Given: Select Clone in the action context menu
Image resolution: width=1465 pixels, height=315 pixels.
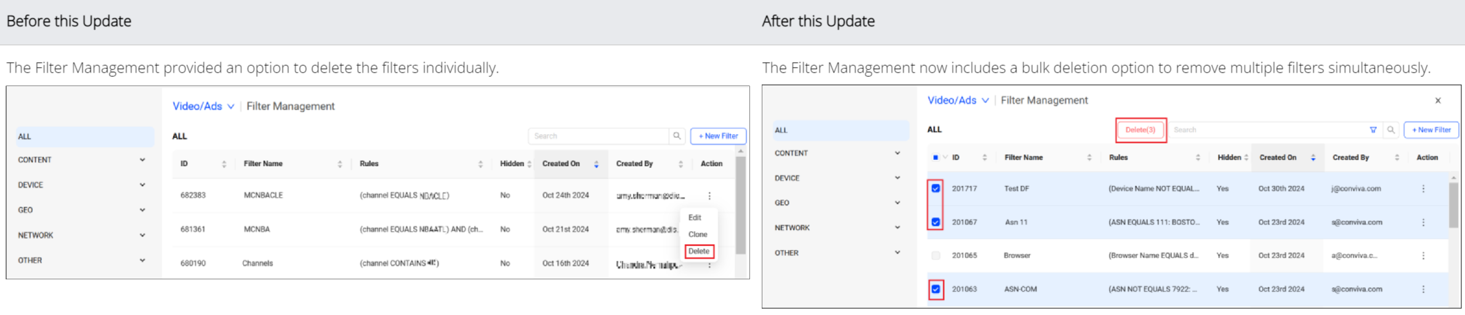Looking at the screenshot, I should coord(698,234).
